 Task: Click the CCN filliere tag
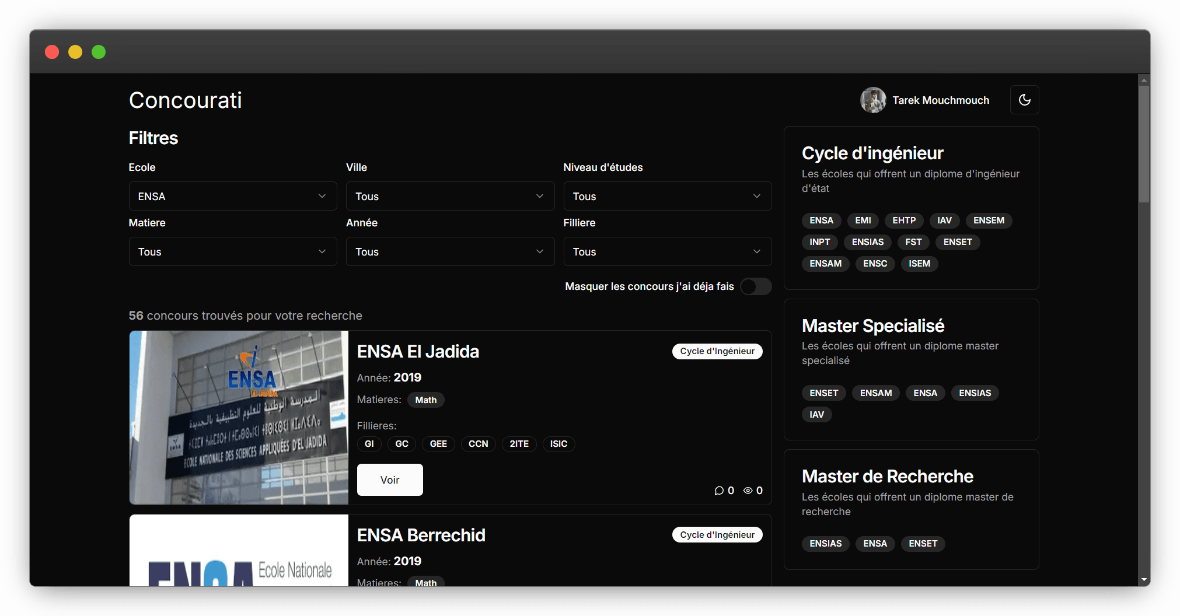(x=479, y=444)
